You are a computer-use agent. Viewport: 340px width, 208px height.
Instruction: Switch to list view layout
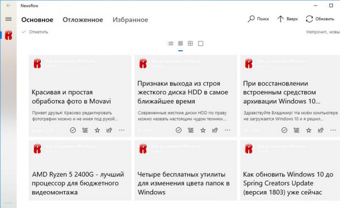[x=170, y=44]
